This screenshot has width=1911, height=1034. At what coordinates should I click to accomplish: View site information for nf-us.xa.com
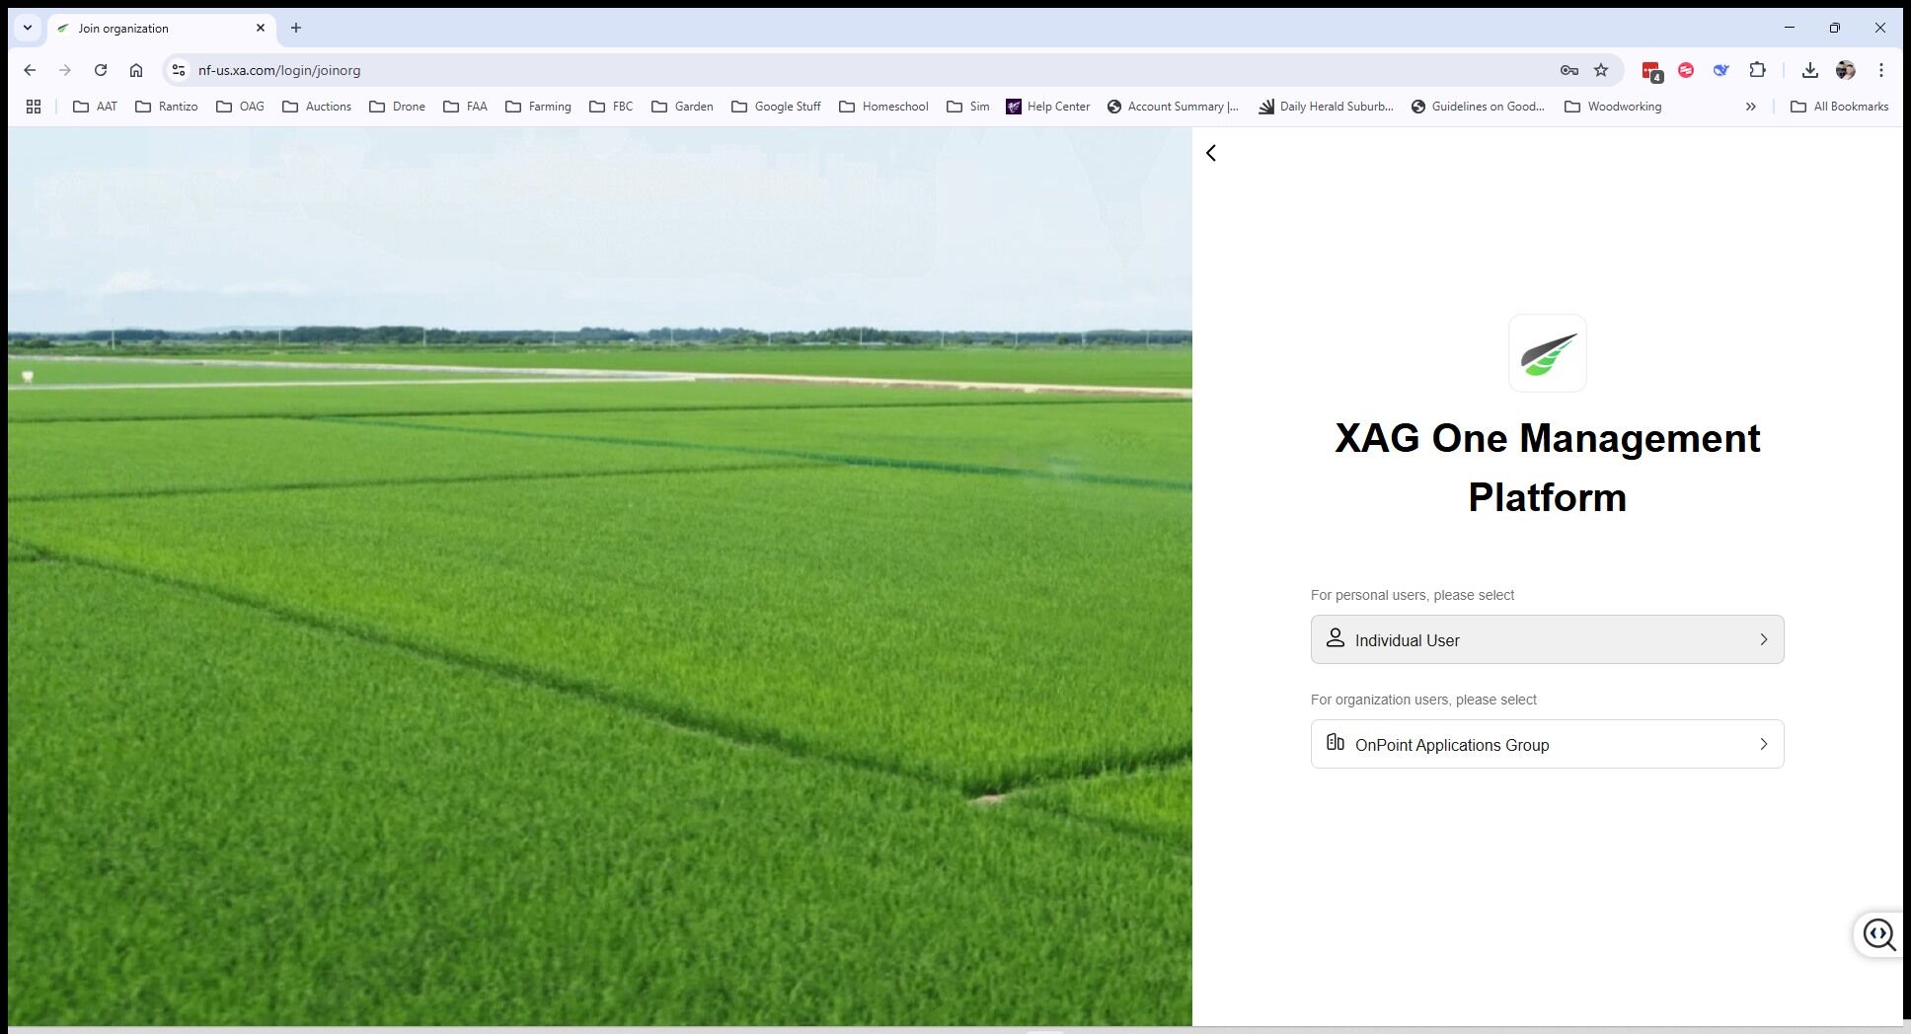(179, 70)
